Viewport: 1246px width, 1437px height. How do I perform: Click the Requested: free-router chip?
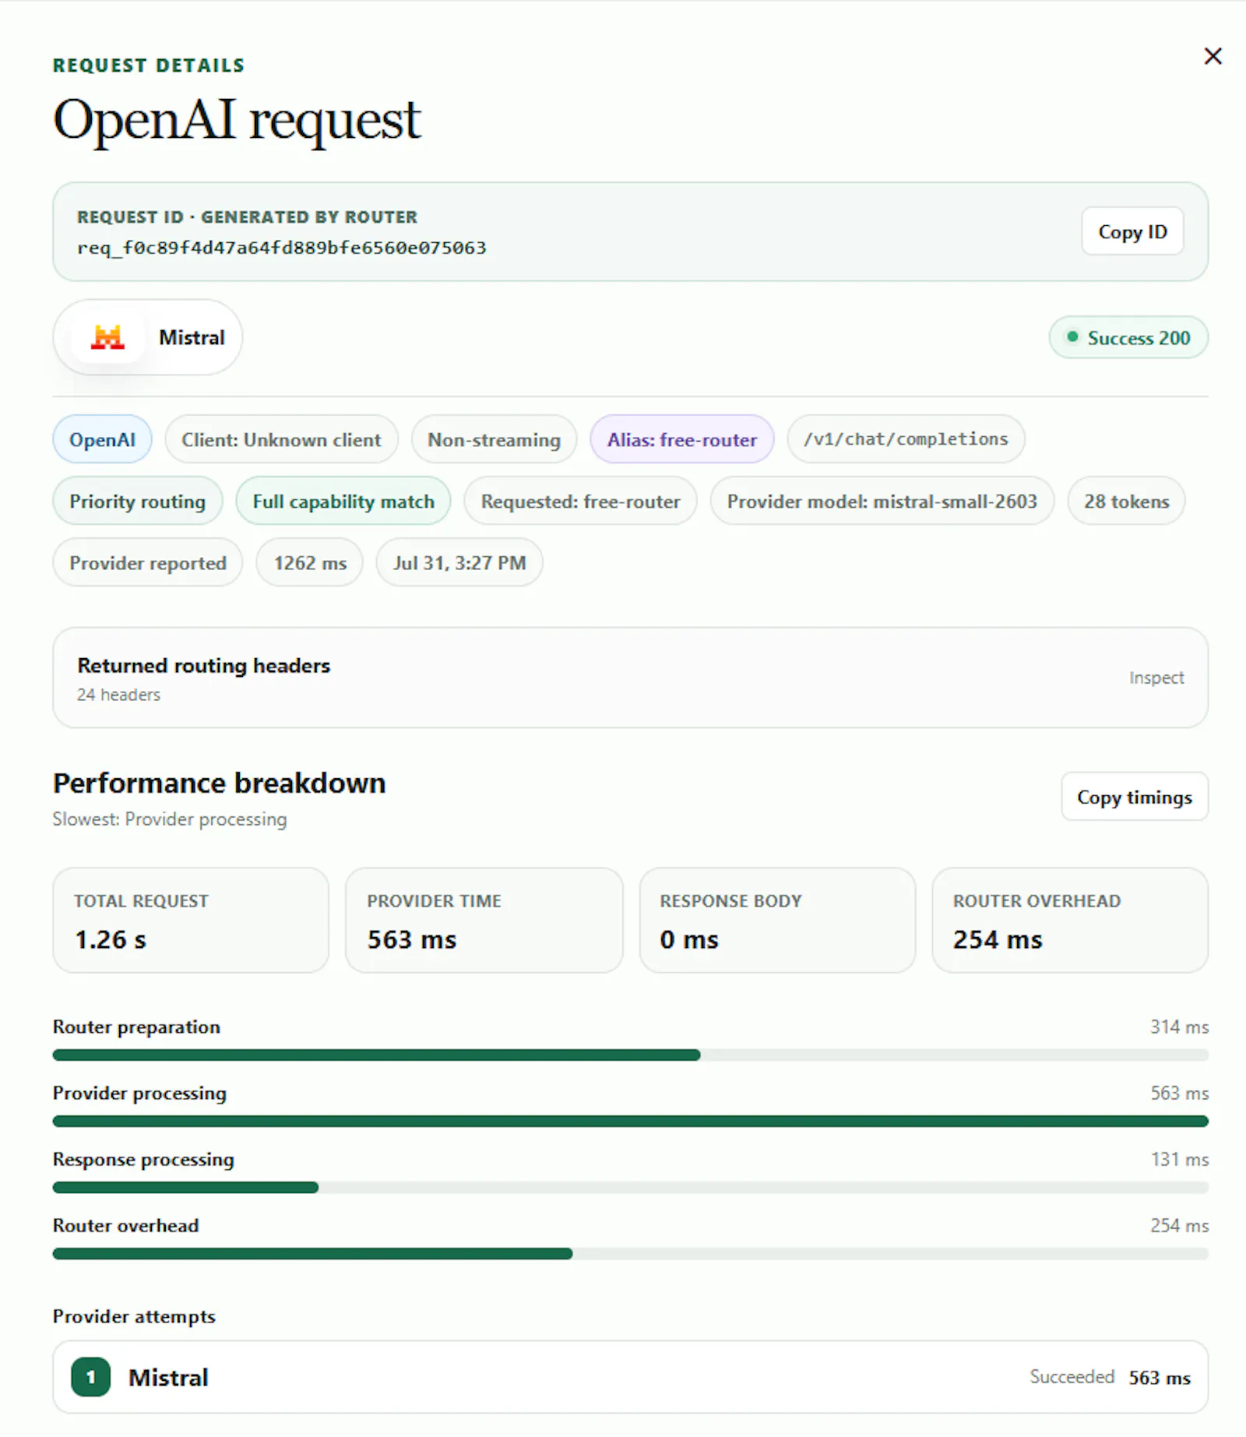pyautogui.click(x=580, y=501)
